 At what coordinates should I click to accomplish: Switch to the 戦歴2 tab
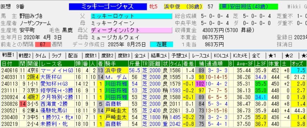click(x=25, y=55)
